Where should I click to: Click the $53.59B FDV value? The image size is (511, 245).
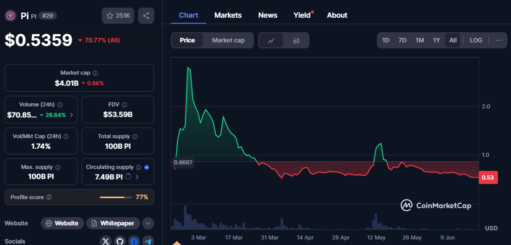coord(117,114)
